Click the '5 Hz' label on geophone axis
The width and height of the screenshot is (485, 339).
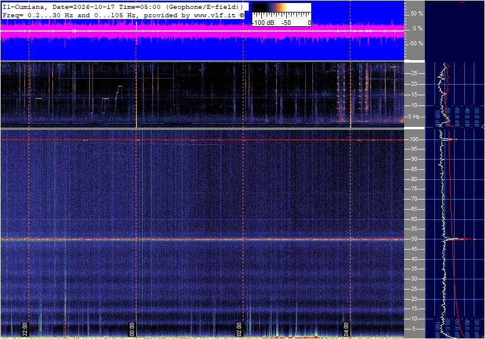click(x=414, y=117)
